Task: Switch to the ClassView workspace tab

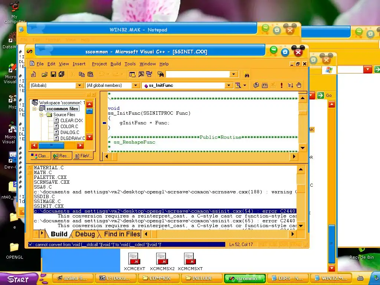Action: point(40,156)
